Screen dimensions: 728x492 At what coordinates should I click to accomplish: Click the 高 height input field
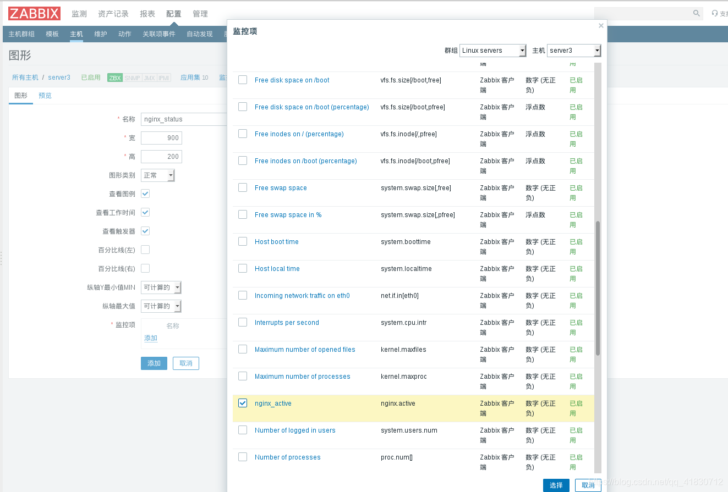click(x=161, y=157)
